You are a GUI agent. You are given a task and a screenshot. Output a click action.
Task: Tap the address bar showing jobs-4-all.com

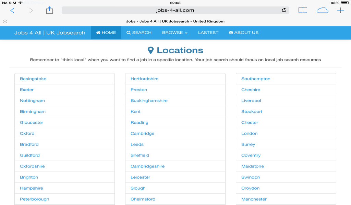pyautogui.click(x=175, y=10)
